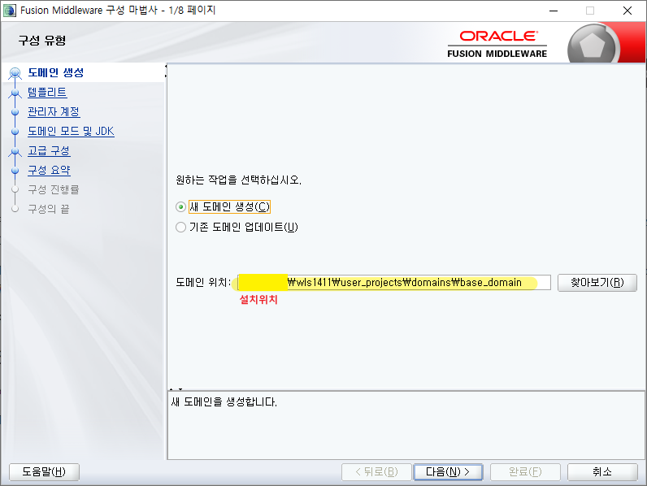
Task: Click the 찾아보기(R) browse button
Action: (597, 283)
